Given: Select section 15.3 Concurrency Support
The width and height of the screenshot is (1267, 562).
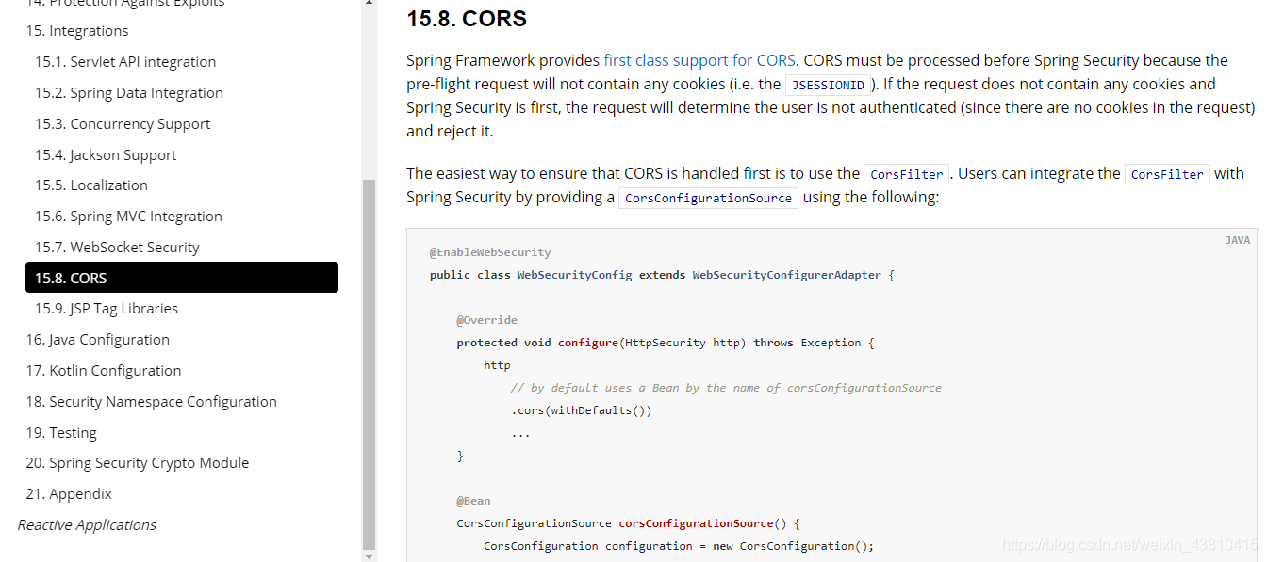Looking at the screenshot, I should pos(123,123).
